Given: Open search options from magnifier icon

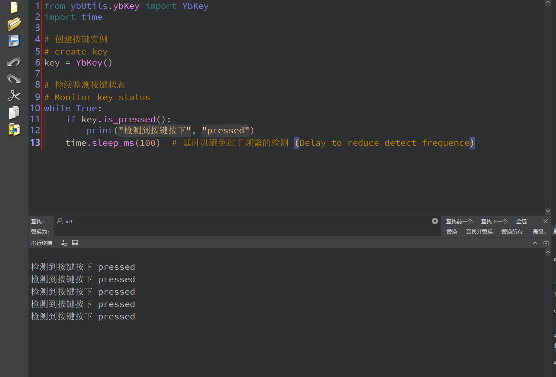Looking at the screenshot, I should point(60,221).
